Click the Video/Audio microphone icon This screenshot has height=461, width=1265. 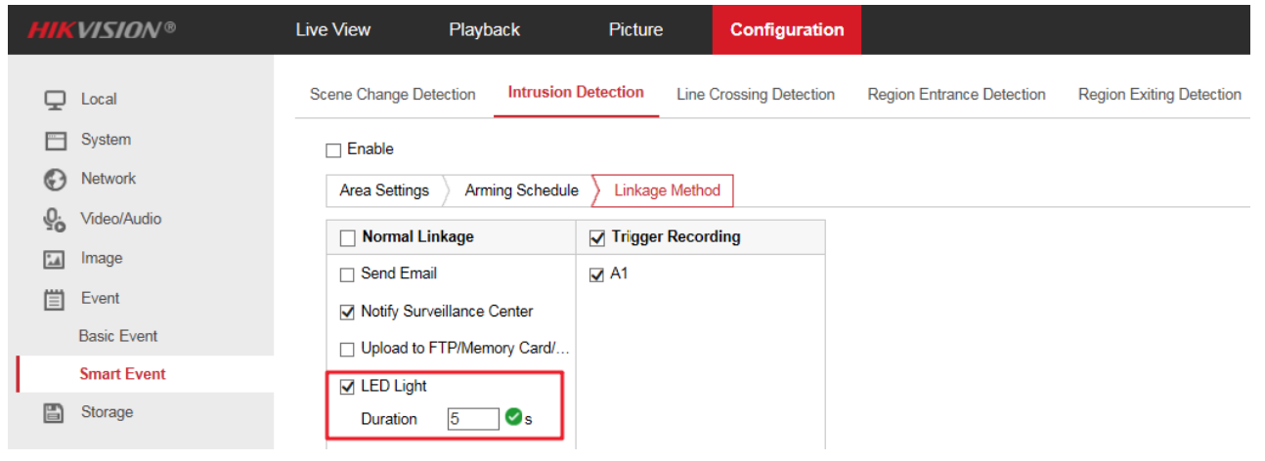click(55, 220)
